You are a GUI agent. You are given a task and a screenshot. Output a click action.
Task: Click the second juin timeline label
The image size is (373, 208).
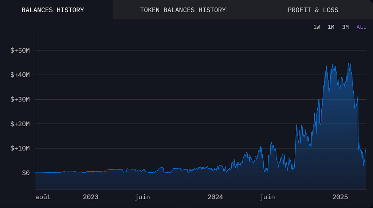(x=267, y=197)
